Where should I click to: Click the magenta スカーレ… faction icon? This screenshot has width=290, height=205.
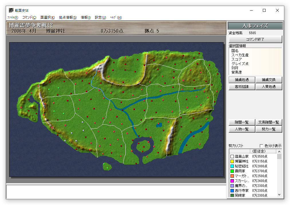[232, 181]
